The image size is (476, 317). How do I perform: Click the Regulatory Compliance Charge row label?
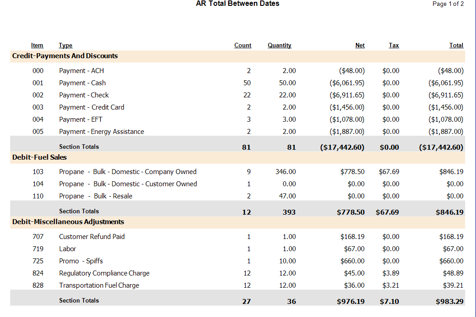[104, 273]
